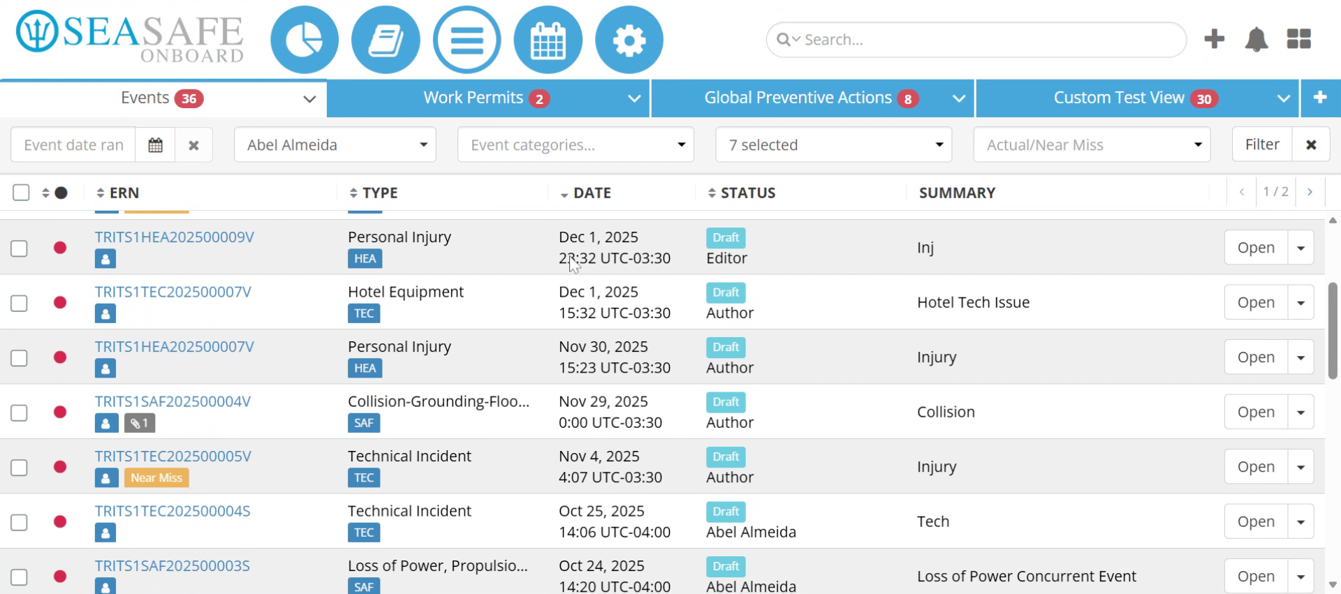Open the pie chart dashboard icon

pos(305,40)
